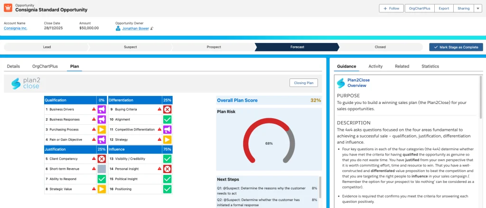This screenshot has width=486, height=208.
Task: Select the Forecast stage in the path
Action: (297, 47)
